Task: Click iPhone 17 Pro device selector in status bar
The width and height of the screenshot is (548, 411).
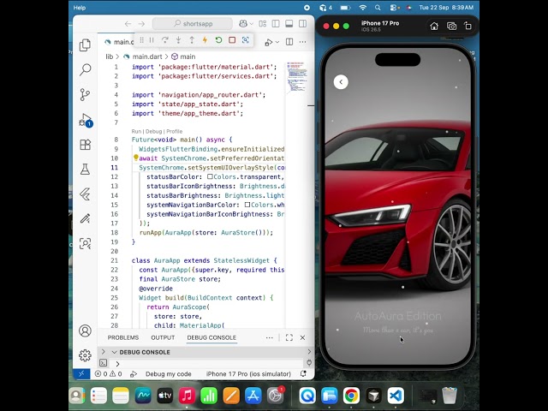Action: (x=248, y=374)
